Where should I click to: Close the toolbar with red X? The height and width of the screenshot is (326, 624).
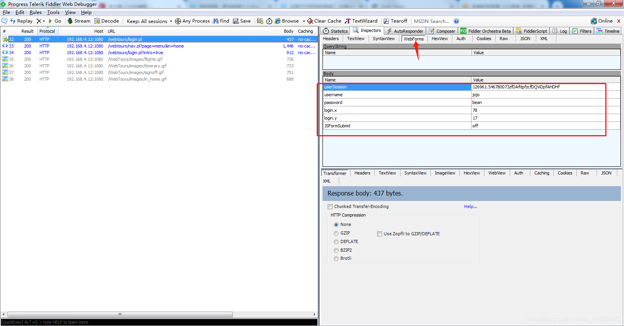pyautogui.click(x=619, y=21)
